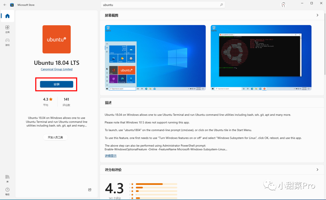Click the vertical page scrollbar
The image size is (326, 200).
(325, 44)
